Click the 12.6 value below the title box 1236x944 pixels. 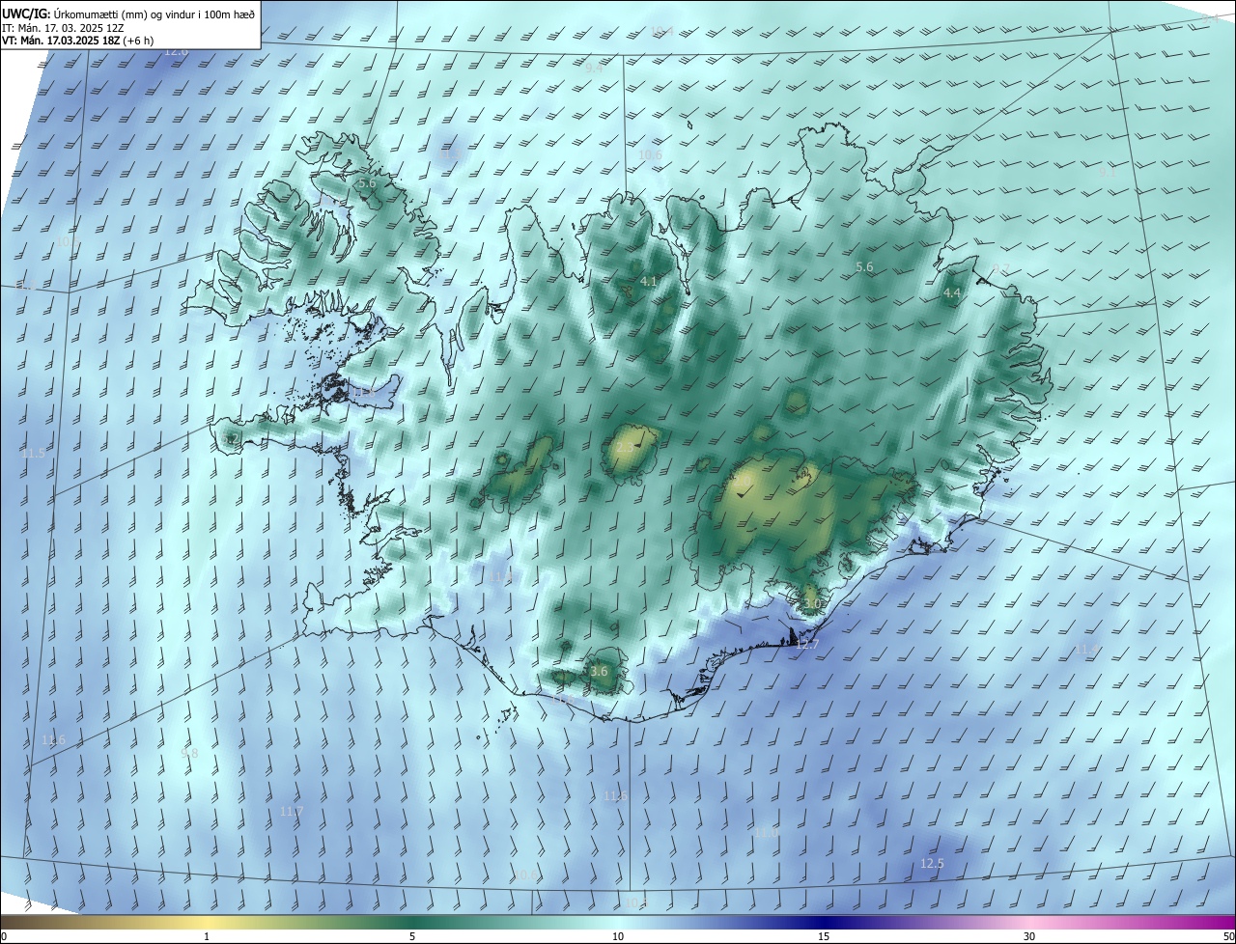[176, 51]
